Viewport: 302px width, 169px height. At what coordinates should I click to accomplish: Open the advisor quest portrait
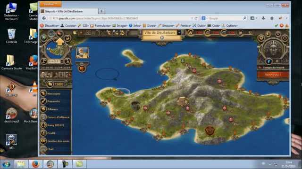pos(82,53)
